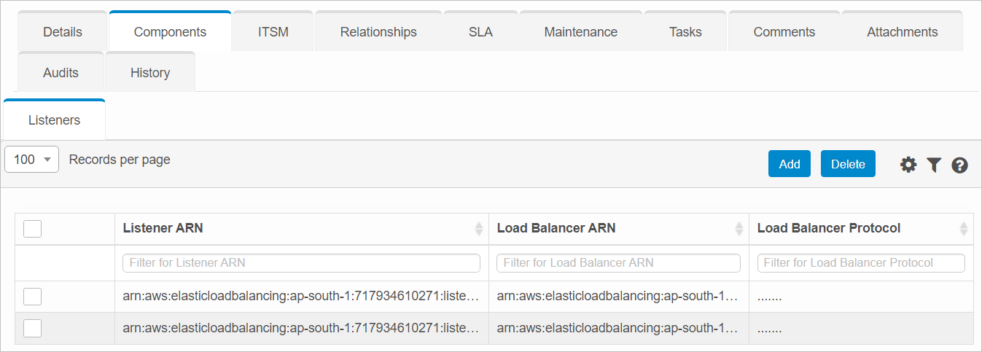This screenshot has height=352, width=982.
Task: Sort by Load Balancer ARN column arrows
Action: pos(739,229)
